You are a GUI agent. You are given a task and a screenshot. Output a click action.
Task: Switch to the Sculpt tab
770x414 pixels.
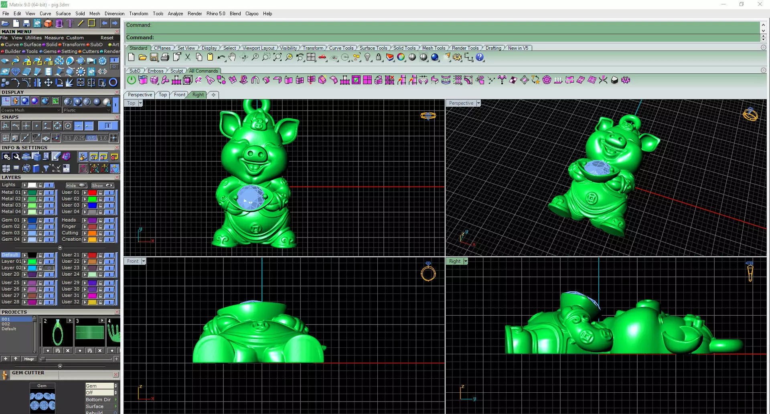tap(176, 71)
